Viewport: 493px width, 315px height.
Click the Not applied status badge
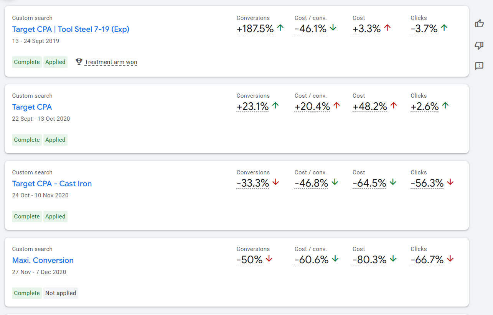(61, 293)
